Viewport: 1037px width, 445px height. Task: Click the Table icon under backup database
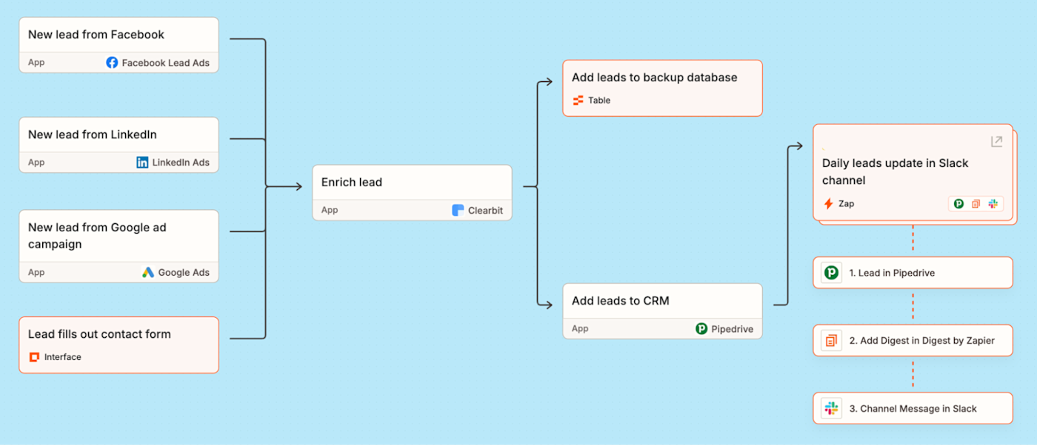coord(578,101)
